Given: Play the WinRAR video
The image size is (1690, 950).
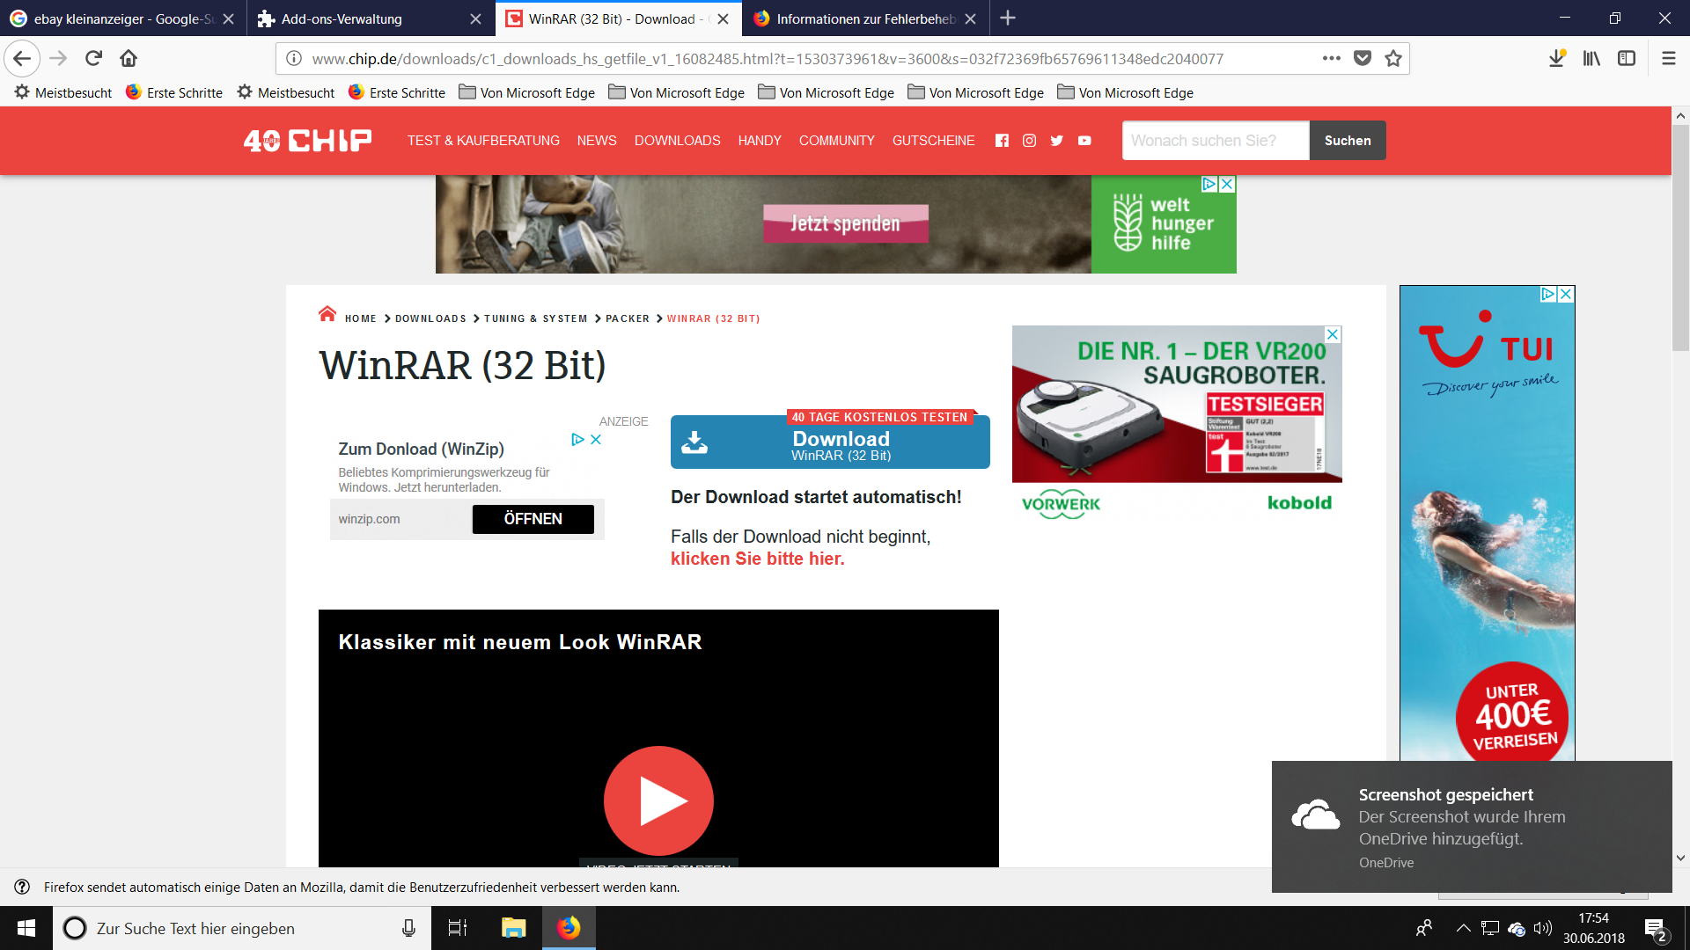Looking at the screenshot, I should click(x=658, y=800).
